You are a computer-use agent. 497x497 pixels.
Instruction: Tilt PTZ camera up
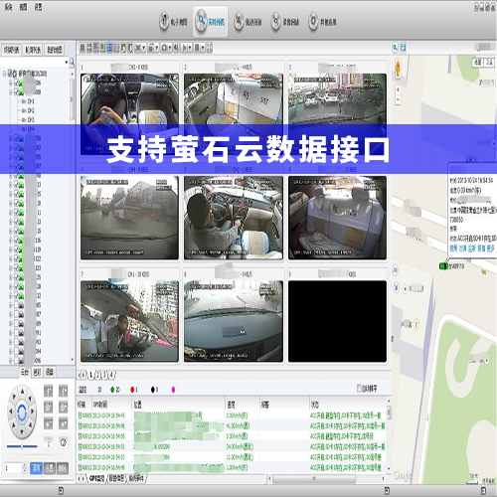point(22,392)
